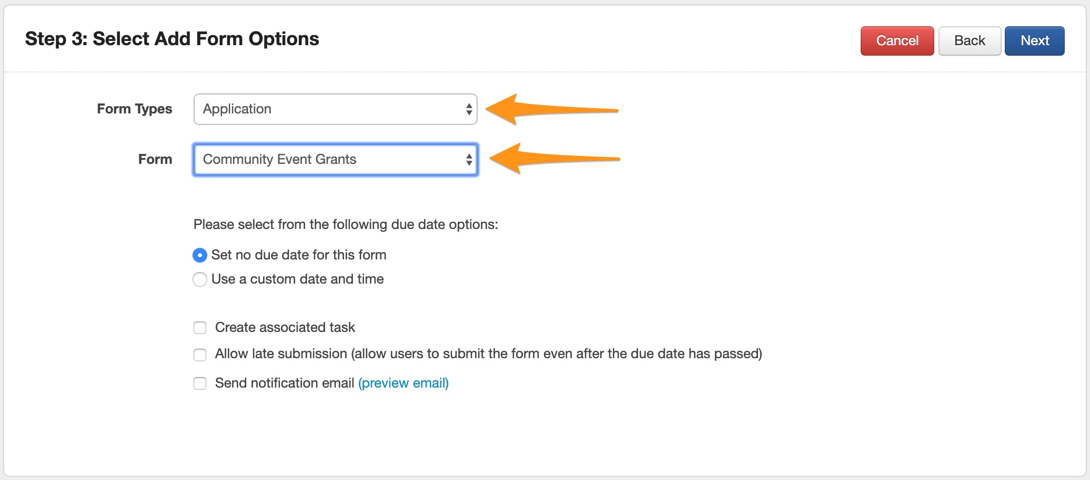Click the 'Form' field label

point(155,160)
